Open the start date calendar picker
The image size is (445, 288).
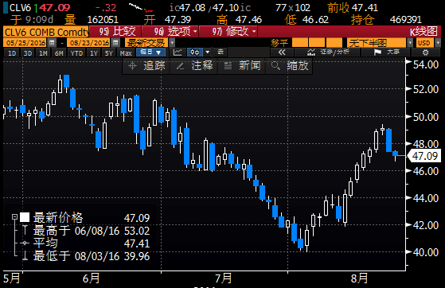point(52,43)
